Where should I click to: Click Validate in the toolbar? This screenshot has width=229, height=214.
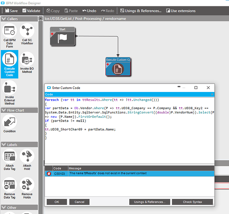coord(31,11)
